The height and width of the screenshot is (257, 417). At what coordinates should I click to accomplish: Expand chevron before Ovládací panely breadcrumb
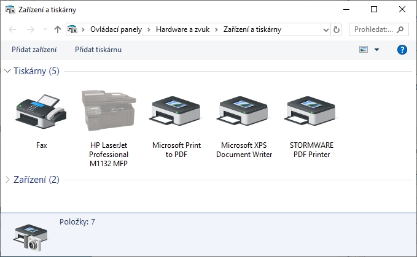[84, 29]
